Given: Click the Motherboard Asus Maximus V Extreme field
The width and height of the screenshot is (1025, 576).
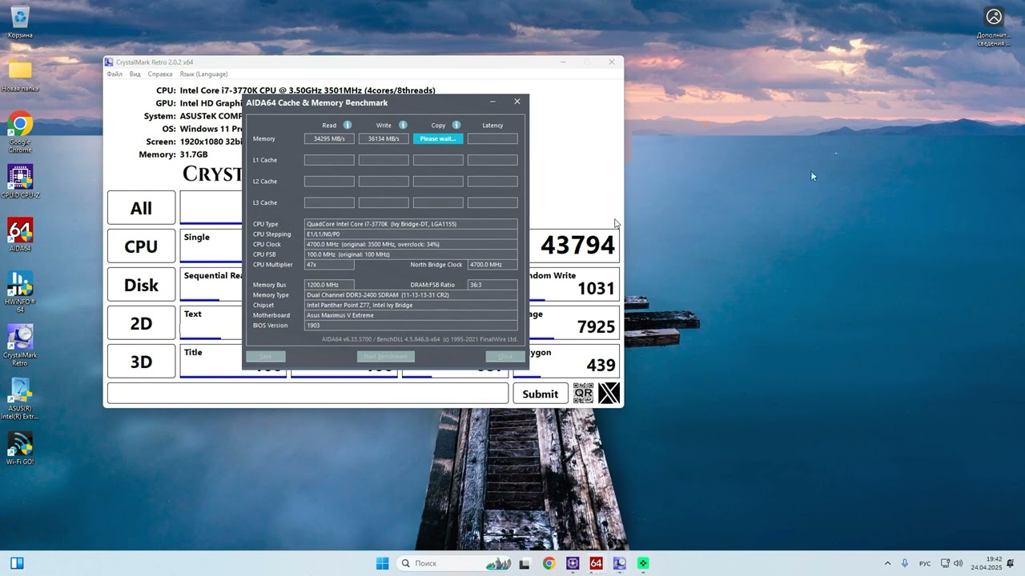Looking at the screenshot, I should click(411, 315).
